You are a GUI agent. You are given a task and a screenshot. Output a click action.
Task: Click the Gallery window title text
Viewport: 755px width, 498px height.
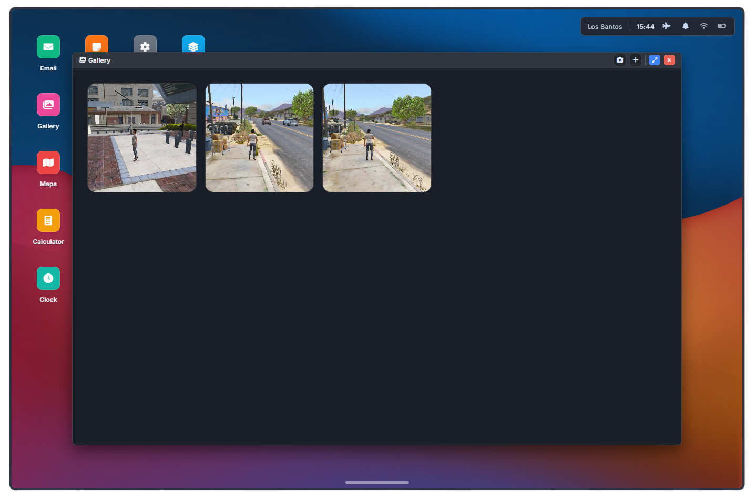tap(99, 60)
